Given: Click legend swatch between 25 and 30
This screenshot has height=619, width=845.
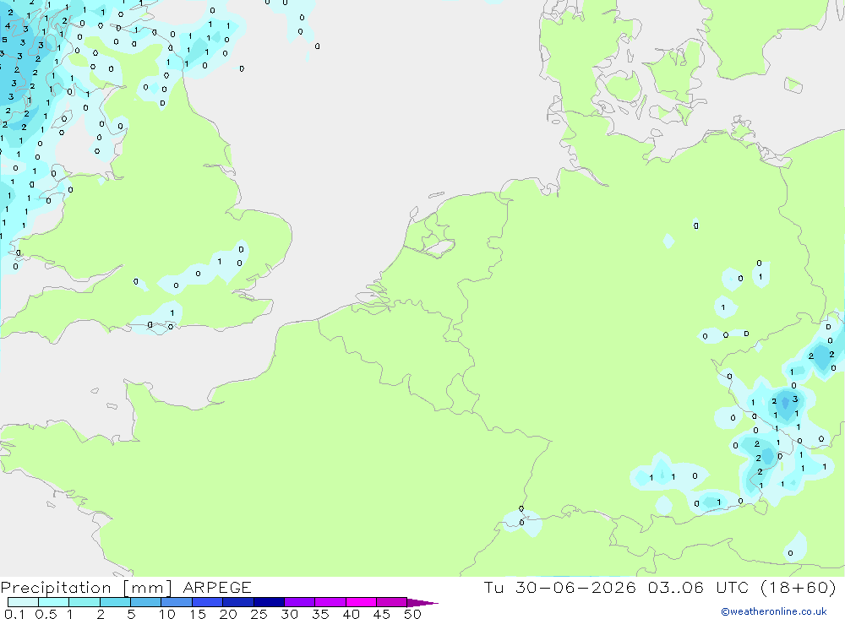Looking at the screenshot, I should point(269,602).
